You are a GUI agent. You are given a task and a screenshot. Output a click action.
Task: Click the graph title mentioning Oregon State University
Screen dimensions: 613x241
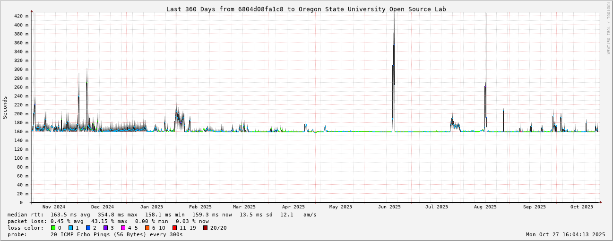(x=306, y=9)
